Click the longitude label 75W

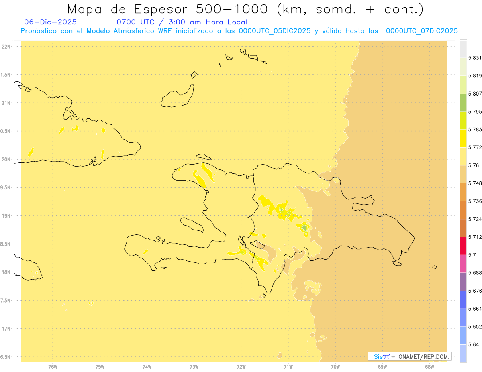(x=100, y=366)
